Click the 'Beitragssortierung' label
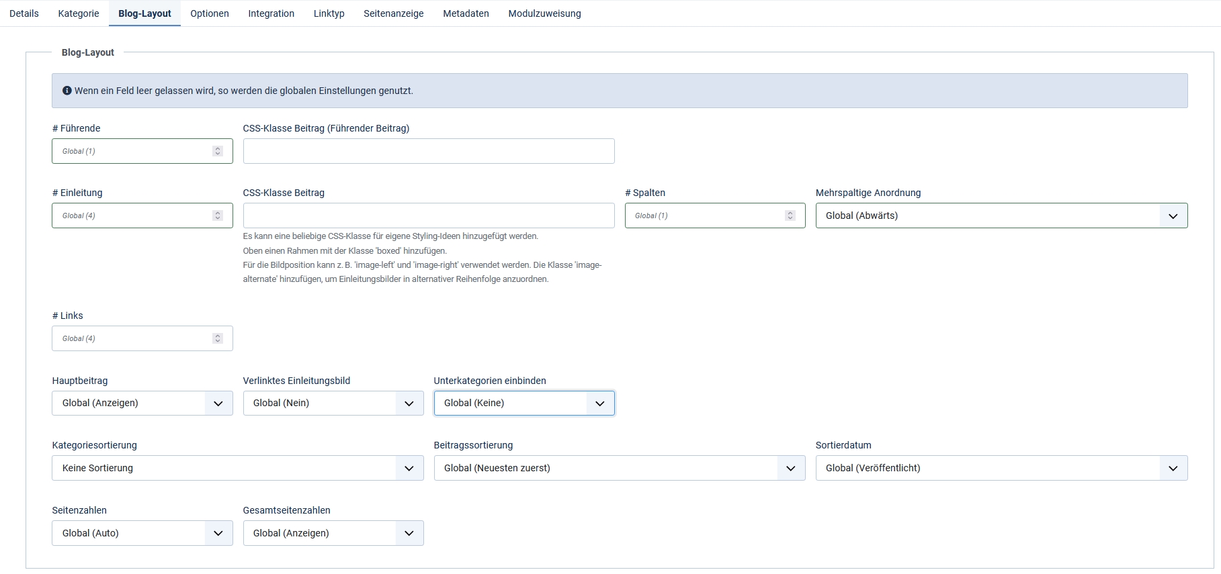Viewport: 1221px width, 574px height. (x=473, y=445)
